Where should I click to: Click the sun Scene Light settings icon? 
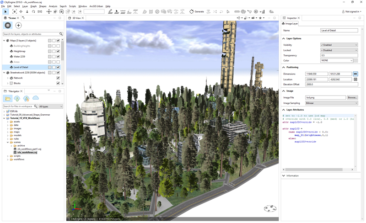(x=271, y=11)
